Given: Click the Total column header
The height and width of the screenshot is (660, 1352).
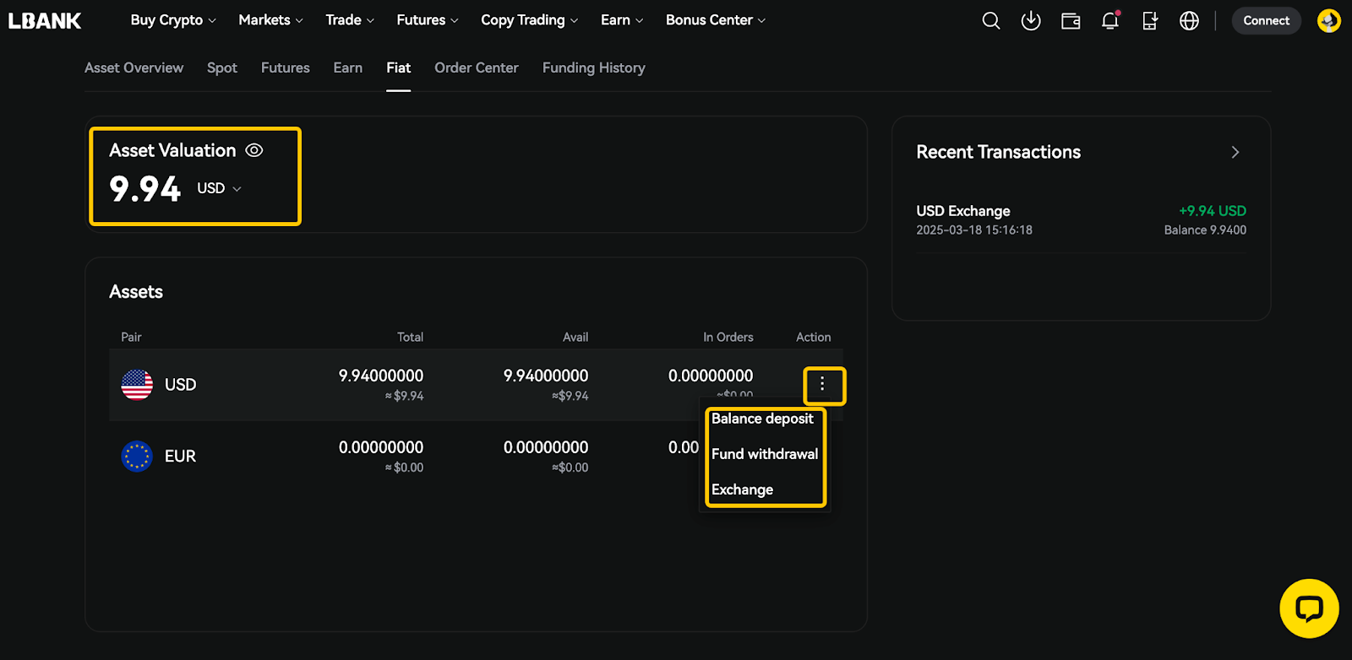Looking at the screenshot, I should pyautogui.click(x=411, y=337).
